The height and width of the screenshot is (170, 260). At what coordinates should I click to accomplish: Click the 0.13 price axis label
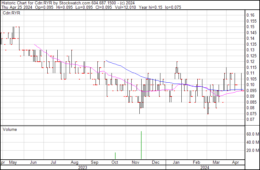pos(250,50)
